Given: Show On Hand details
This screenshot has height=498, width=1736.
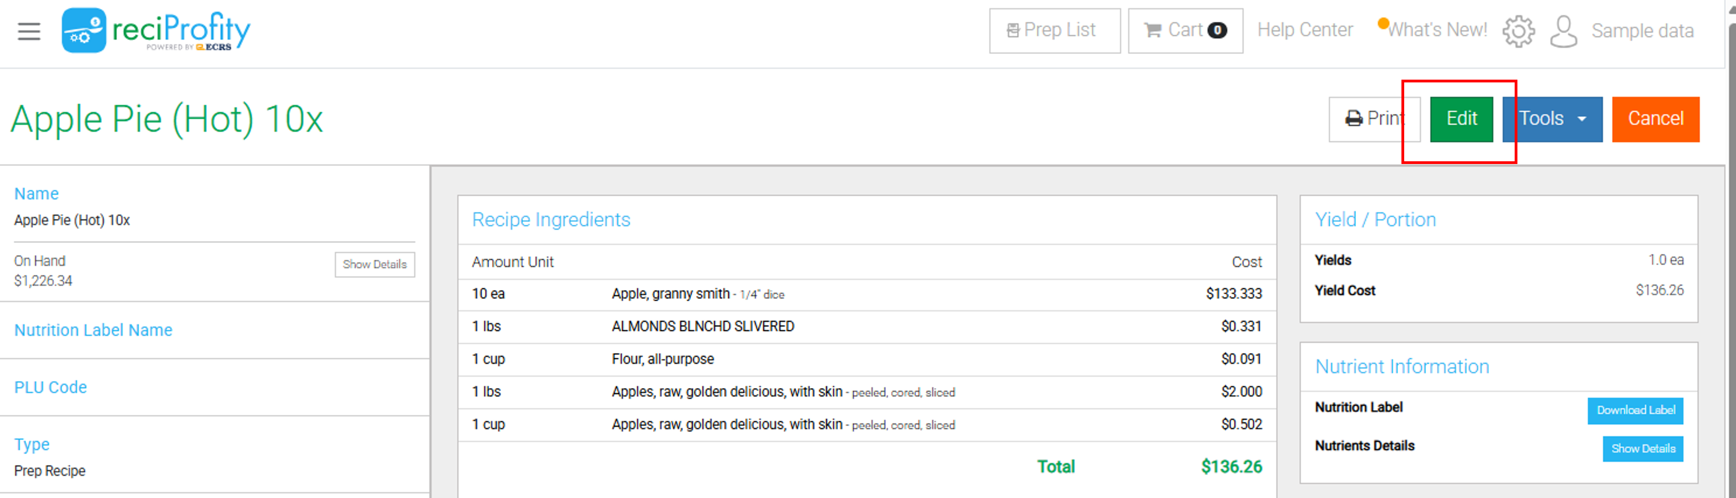Looking at the screenshot, I should click(375, 264).
